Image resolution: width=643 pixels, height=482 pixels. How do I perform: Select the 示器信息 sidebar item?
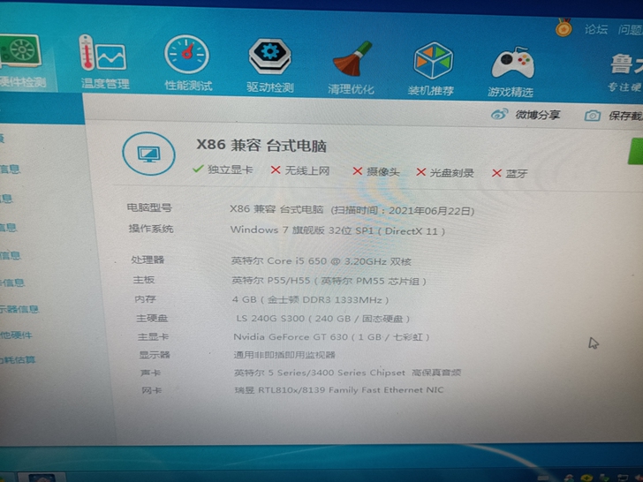[x=19, y=309]
